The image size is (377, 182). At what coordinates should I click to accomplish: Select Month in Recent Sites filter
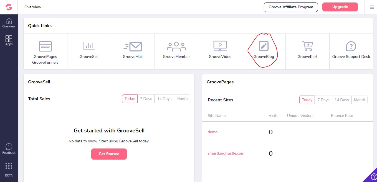(x=359, y=100)
